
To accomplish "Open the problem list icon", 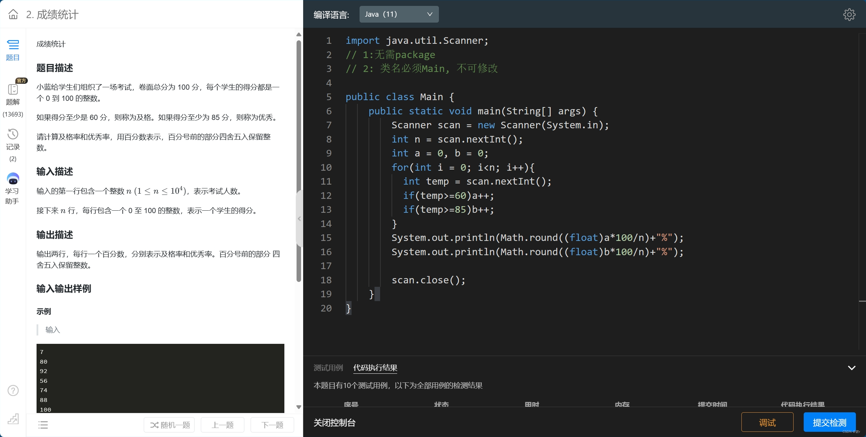I will point(43,425).
